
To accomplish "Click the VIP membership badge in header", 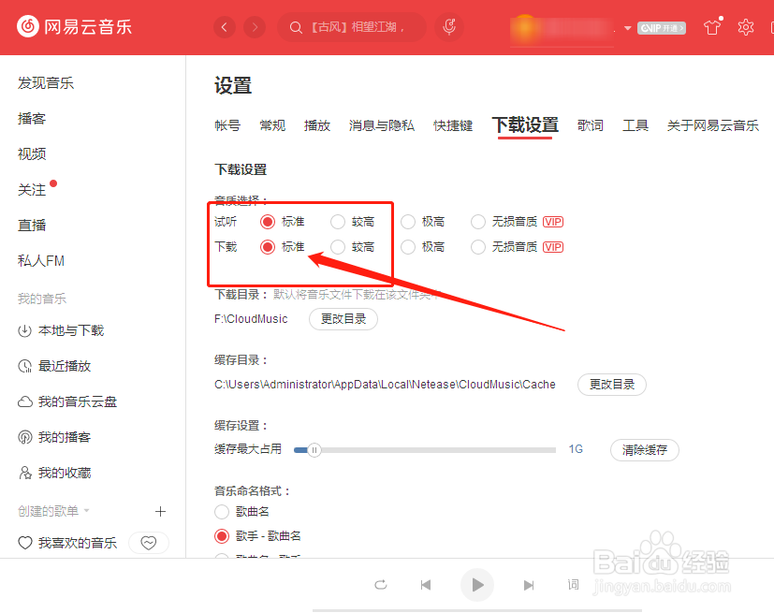I will pyautogui.click(x=662, y=28).
